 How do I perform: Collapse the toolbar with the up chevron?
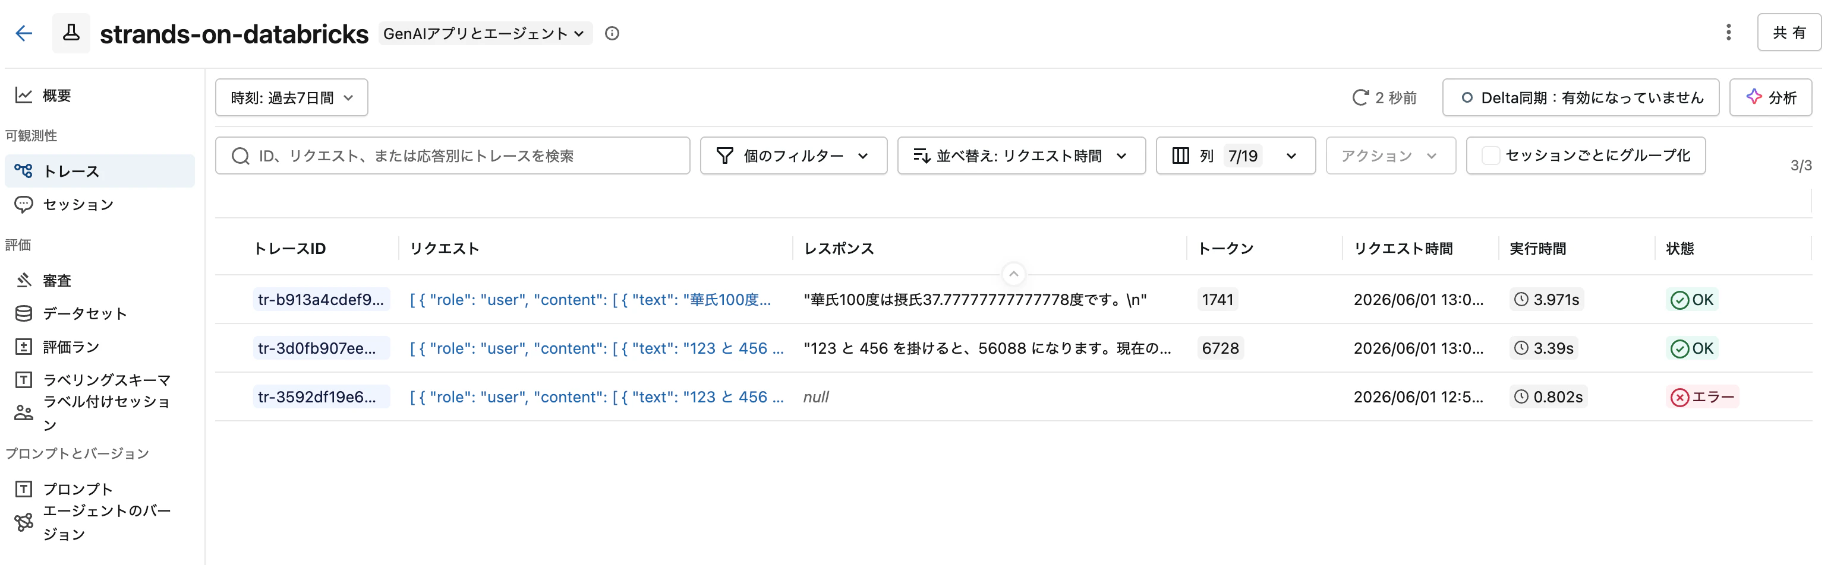click(x=1013, y=274)
